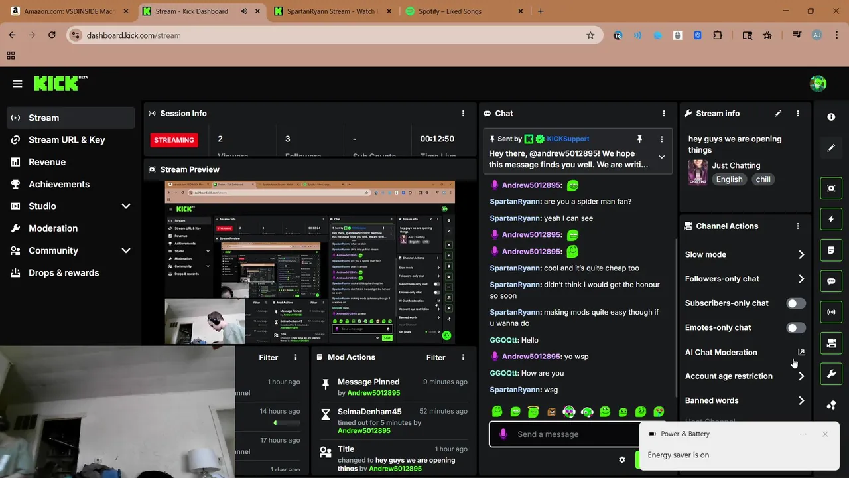
Task: Open the Channel Actions three-dot menu
Action: (798, 226)
